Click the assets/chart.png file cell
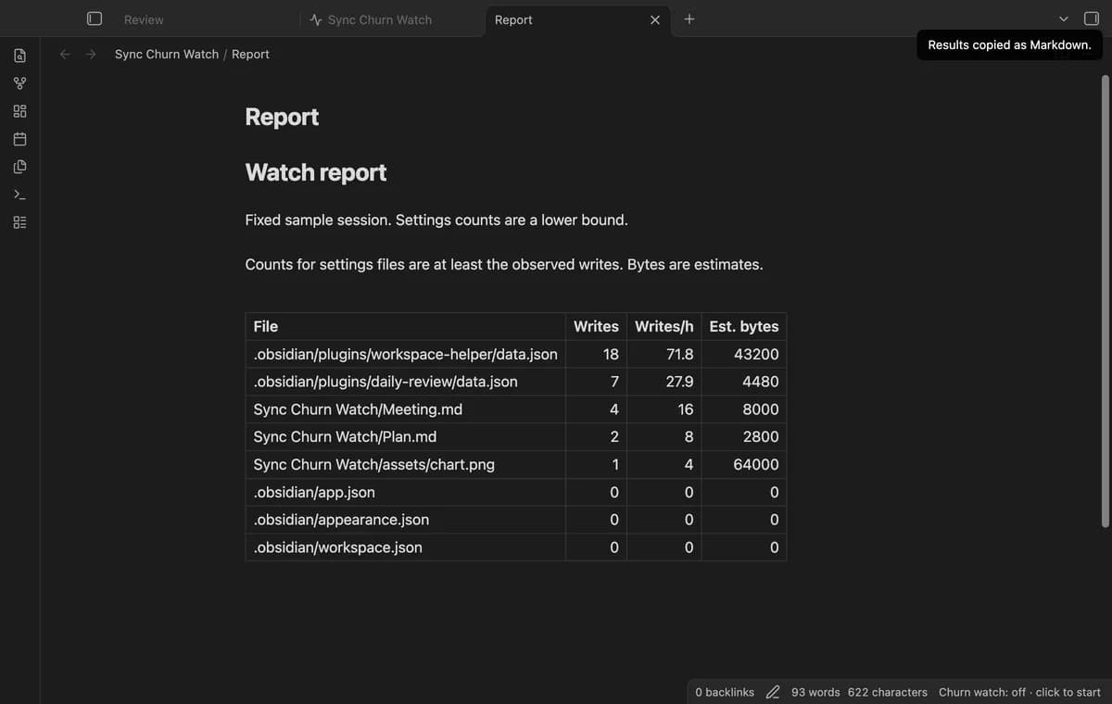The image size is (1112, 704). (x=405, y=464)
